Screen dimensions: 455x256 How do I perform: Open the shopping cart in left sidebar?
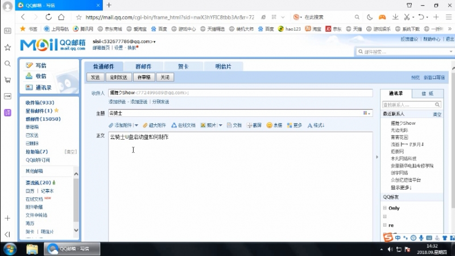7,80
